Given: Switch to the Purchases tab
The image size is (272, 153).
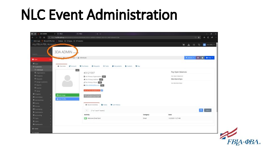Looking at the screenshot, I should point(84,66).
